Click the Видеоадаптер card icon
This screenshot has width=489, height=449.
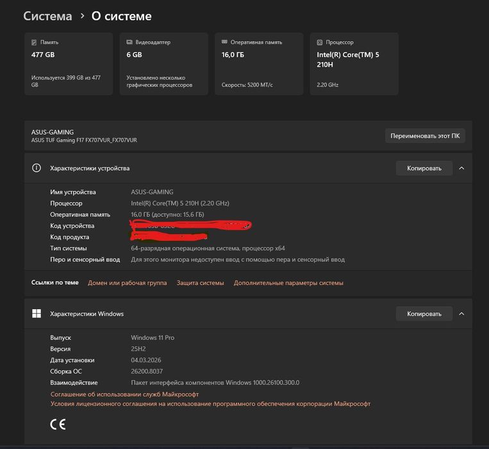(129, 42)
